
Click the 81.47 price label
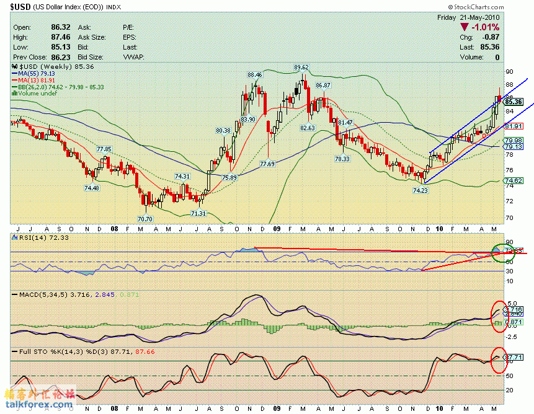[x=345, y=122]
